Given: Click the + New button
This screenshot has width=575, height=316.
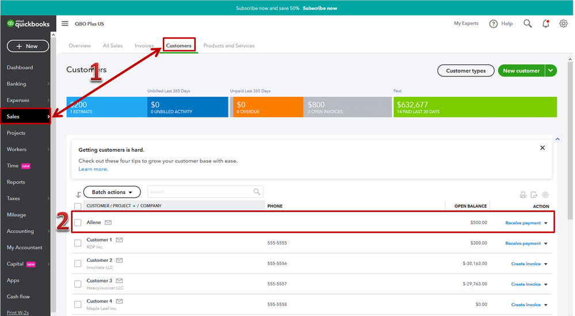Looking at the screenshot, I should 28,46.
